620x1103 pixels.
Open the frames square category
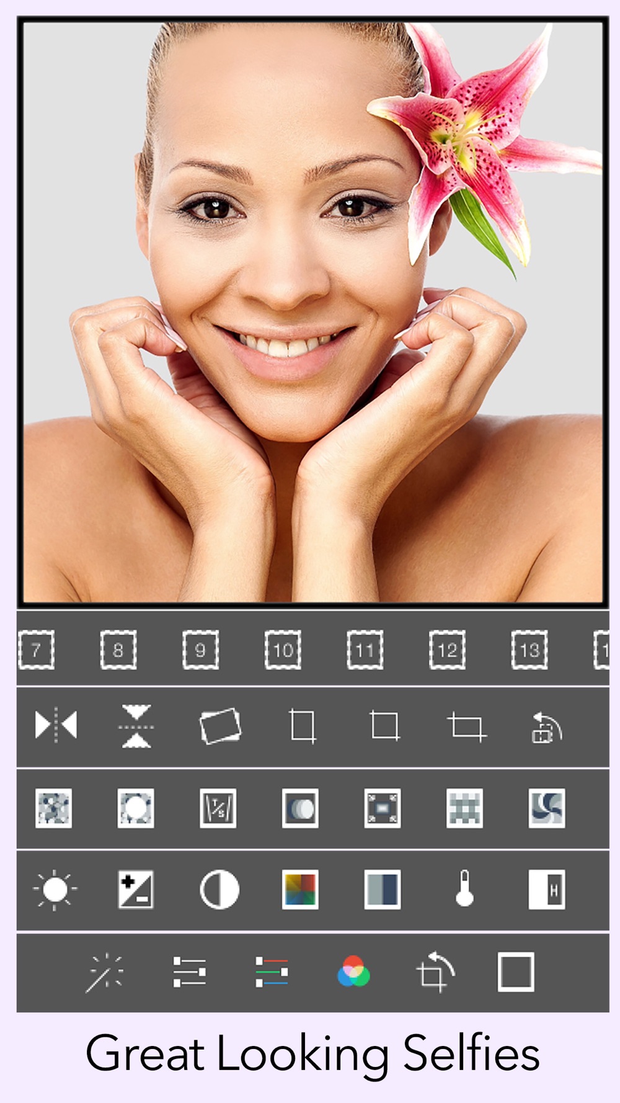tap(516, 972)
